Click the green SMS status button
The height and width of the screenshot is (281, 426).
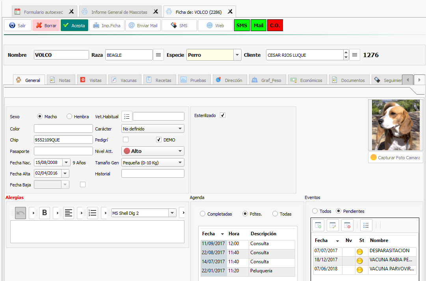click(x=242, y=25)
